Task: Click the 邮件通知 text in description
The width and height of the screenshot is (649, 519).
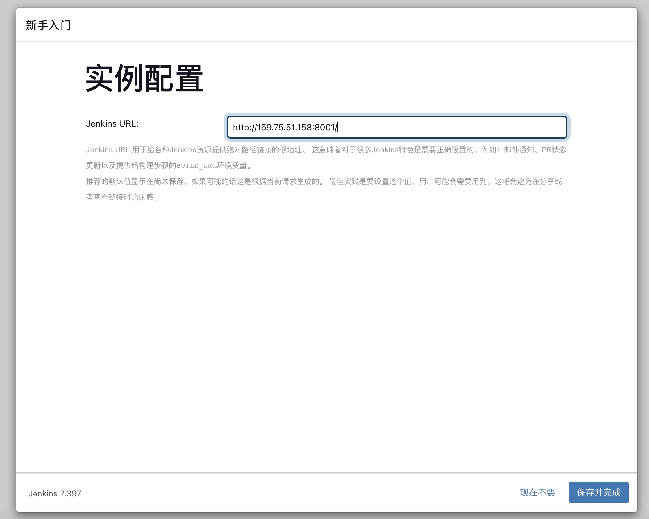Action: [519, 150]
